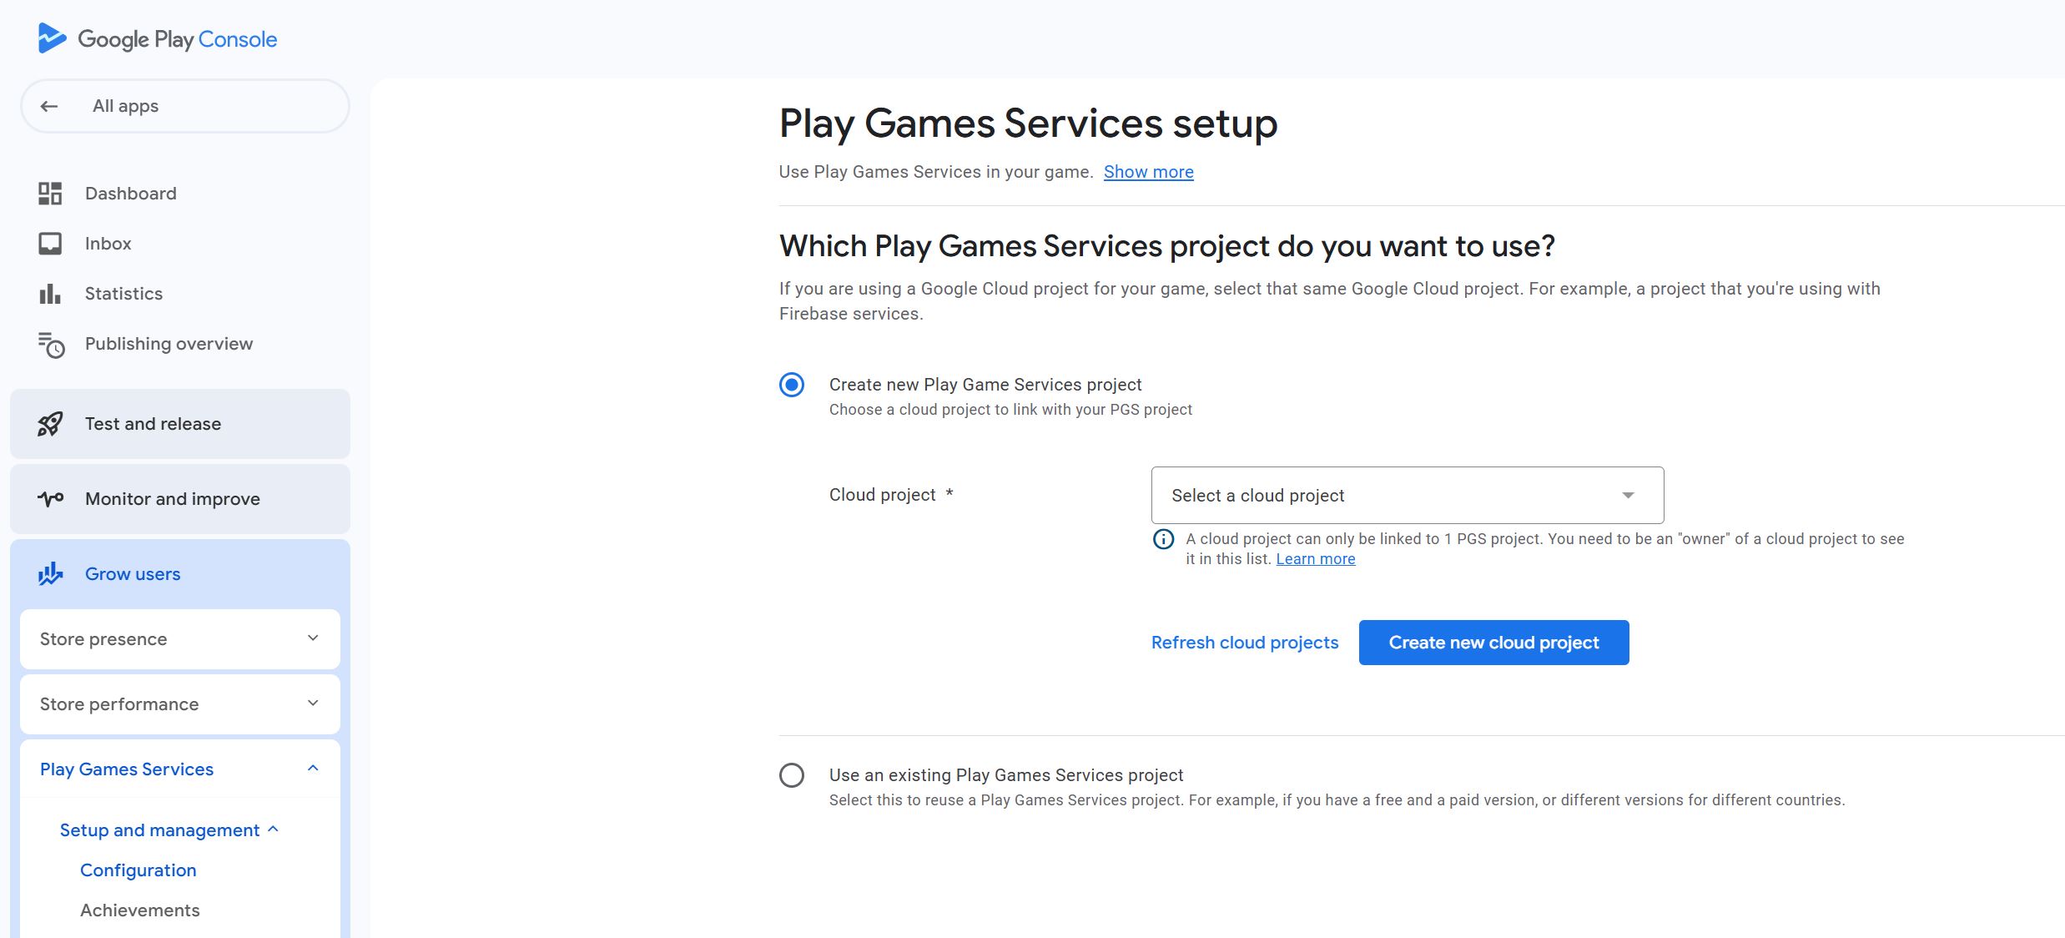The width and height of the screenshot is (2065, 938).
Task: Go to Achievements in the sidebar
Action: (x=140, y=910)
